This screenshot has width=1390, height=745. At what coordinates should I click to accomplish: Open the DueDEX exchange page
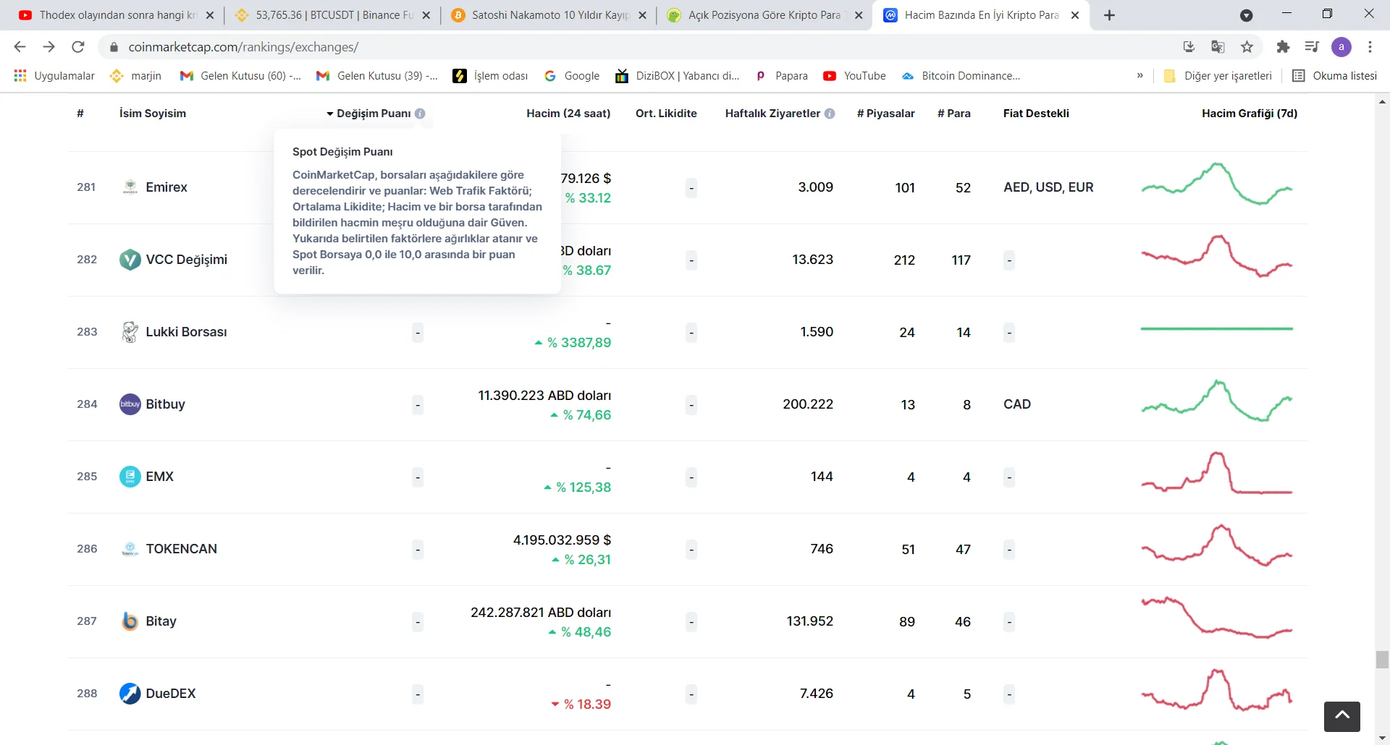pyautogui.click(x=171, y=694)
